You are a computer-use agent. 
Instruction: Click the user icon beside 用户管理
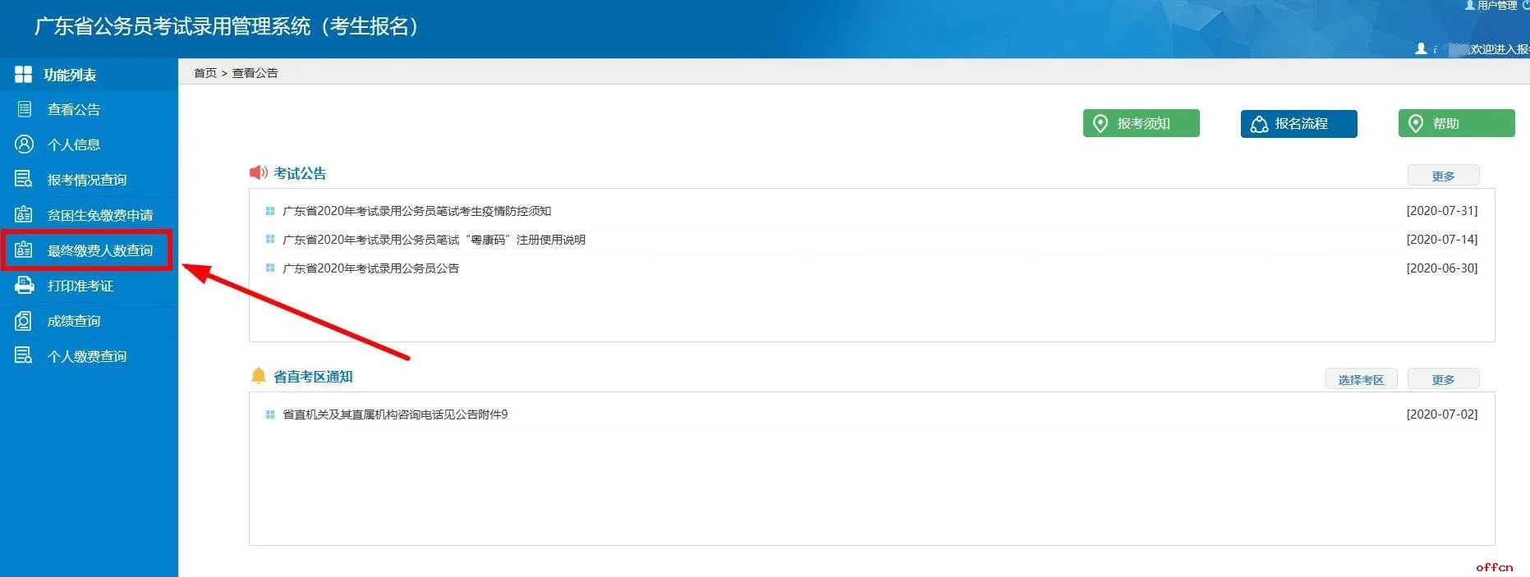click(1470, 6)
